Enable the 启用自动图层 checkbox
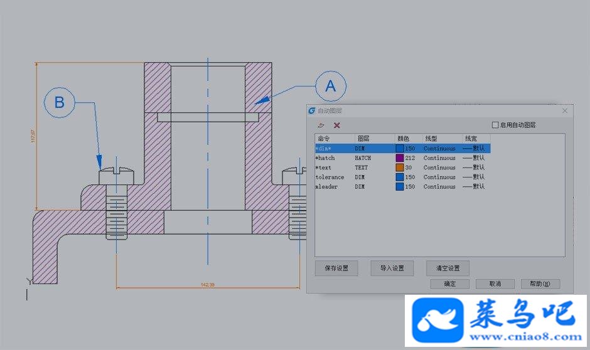This screenshot has width=590, height=350. [495, 125]
